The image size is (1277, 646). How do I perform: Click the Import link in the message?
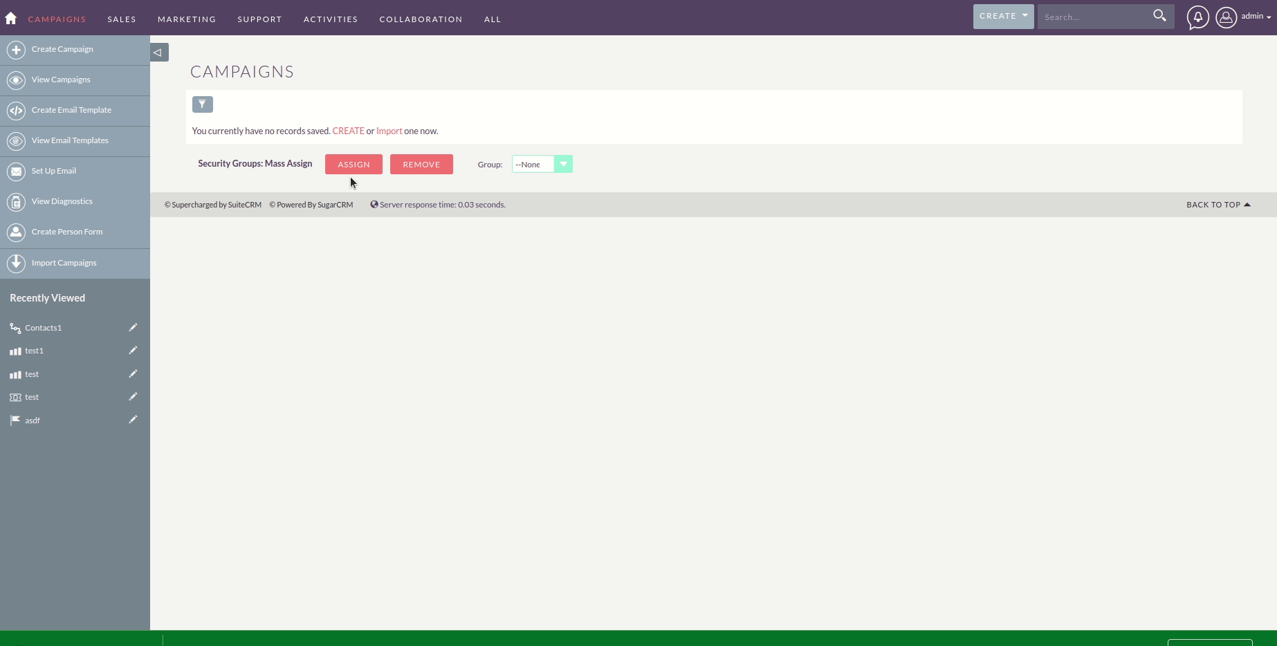point(388,131)
